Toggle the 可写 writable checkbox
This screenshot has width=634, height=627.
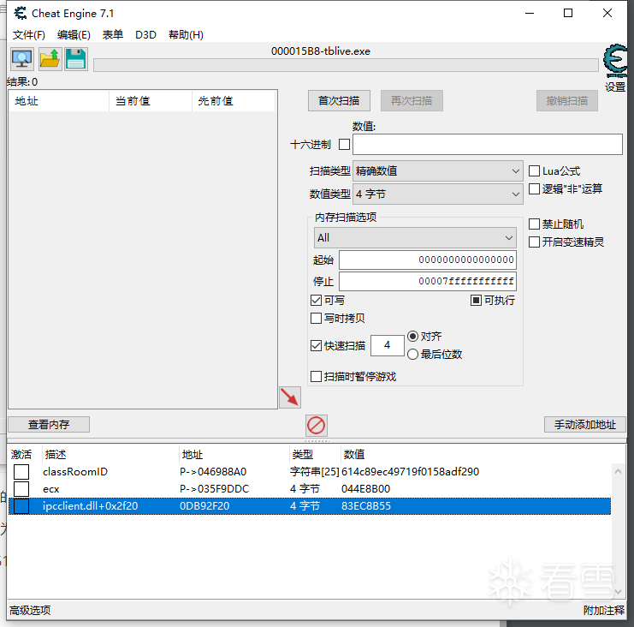[316, 301]
